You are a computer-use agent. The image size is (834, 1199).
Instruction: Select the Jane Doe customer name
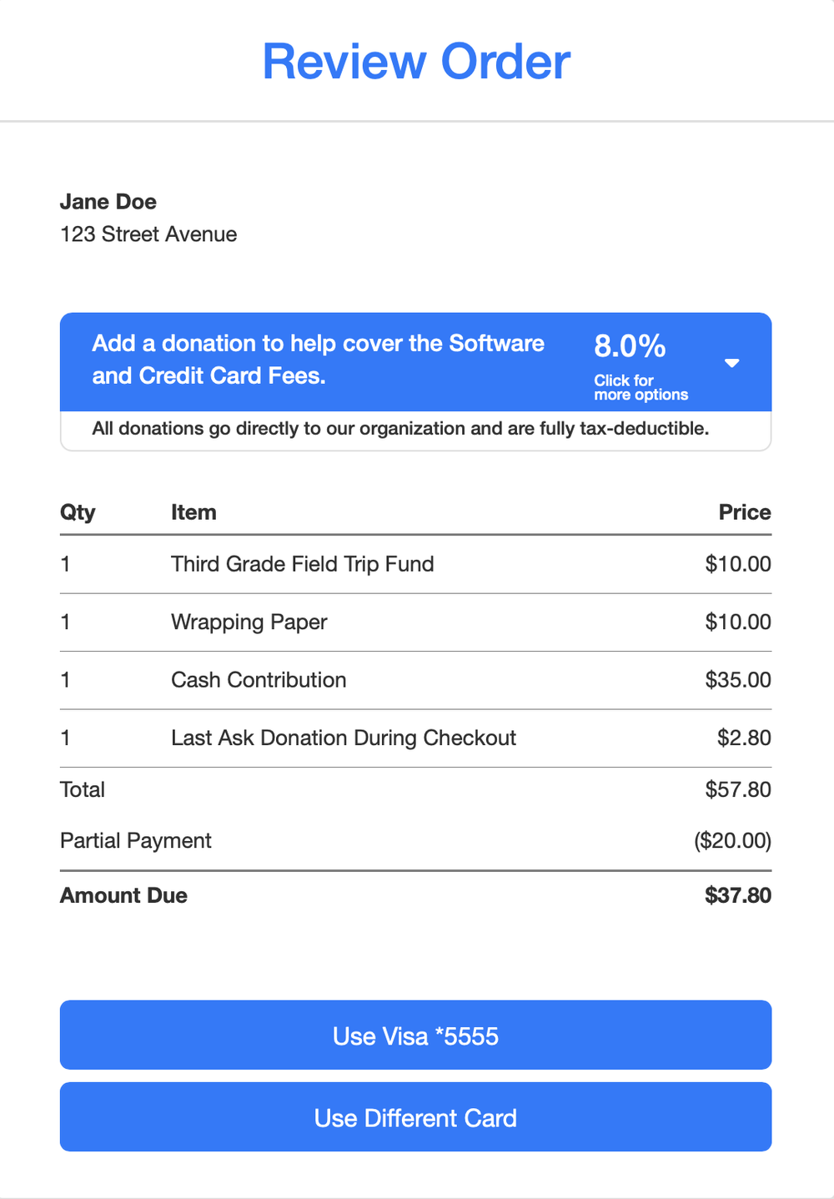(108, 202)
